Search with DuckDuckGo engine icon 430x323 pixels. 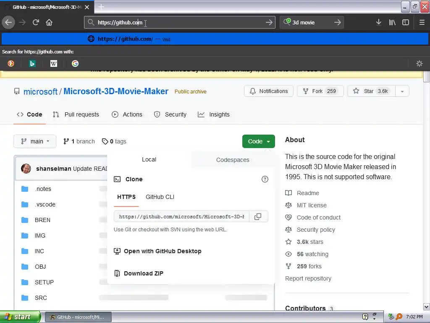(x=11, y=64)
